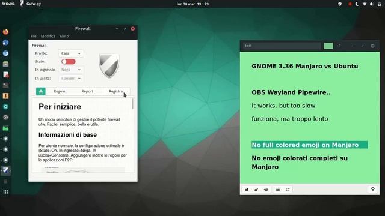Open the clock showing lun 30 mar
385x216 pixels.
[192, 4]
